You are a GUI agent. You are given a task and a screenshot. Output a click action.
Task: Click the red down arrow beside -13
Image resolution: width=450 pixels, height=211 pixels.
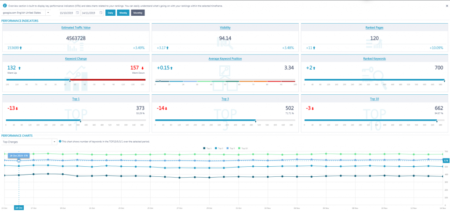[x=17, y=108]
